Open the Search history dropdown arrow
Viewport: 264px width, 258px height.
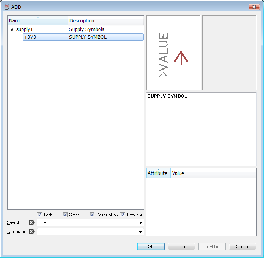click(x=140, y=222)
